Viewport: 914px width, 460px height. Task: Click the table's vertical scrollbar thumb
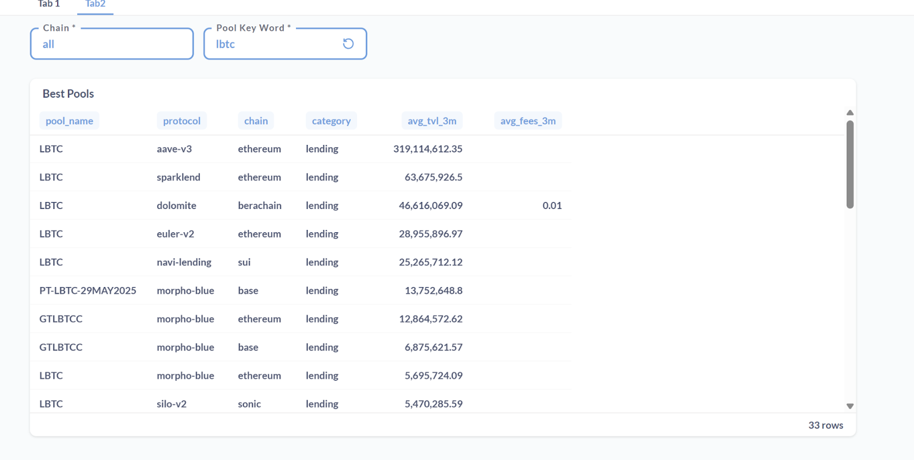pos(850,164)
